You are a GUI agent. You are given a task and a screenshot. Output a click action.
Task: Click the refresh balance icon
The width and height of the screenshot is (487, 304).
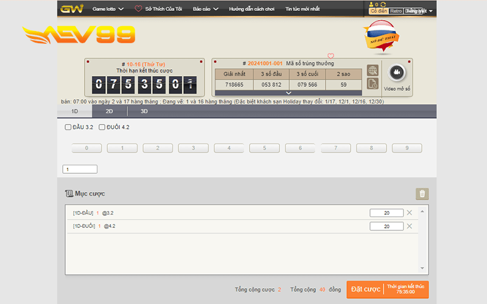383,4
